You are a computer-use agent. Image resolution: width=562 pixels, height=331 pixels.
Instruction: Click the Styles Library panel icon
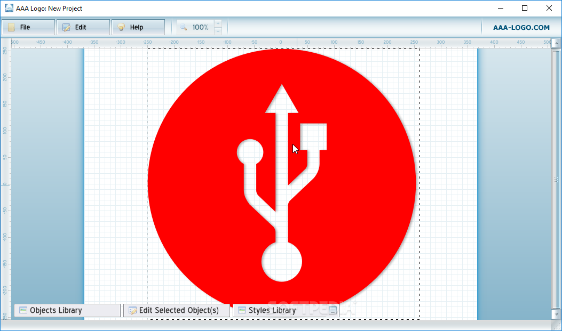click(242, 310)
